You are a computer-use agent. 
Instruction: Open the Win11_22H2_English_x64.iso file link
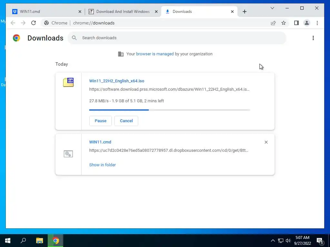click(x=117, y=81)
